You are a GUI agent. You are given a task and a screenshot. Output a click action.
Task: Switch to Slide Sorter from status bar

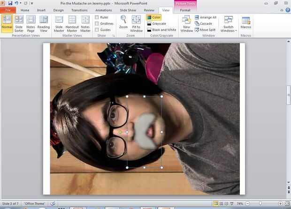(x=221, y=204)
